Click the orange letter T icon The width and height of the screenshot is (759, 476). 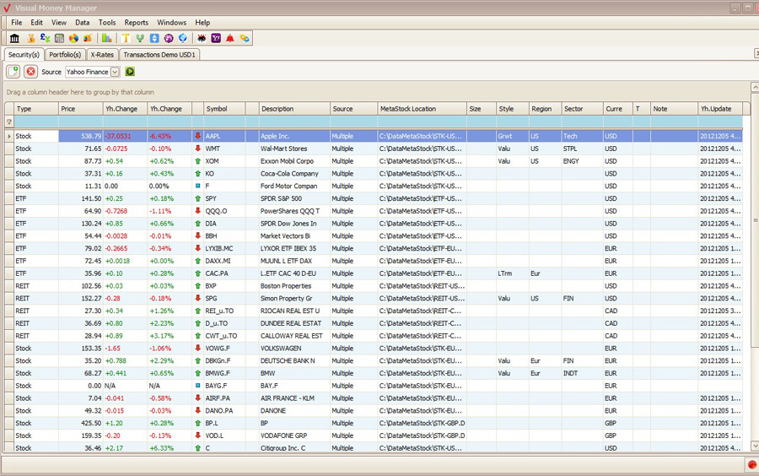click(x=126, y=38)
